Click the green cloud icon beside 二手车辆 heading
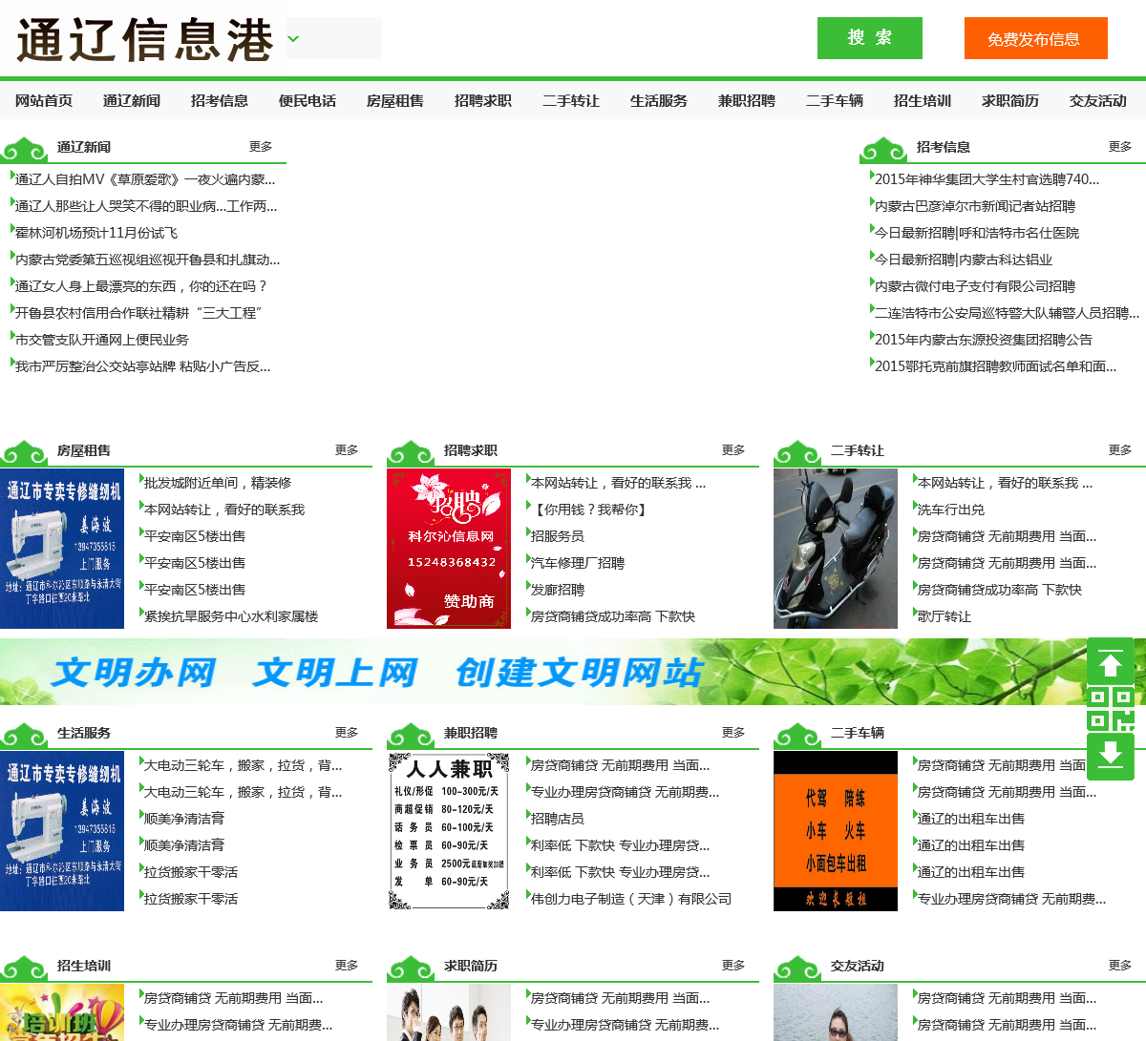1146x1041 pixels. pos(797,736)
